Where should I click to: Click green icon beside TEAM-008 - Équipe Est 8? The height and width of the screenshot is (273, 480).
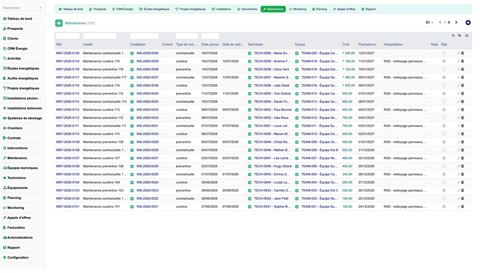coord(297,150)
